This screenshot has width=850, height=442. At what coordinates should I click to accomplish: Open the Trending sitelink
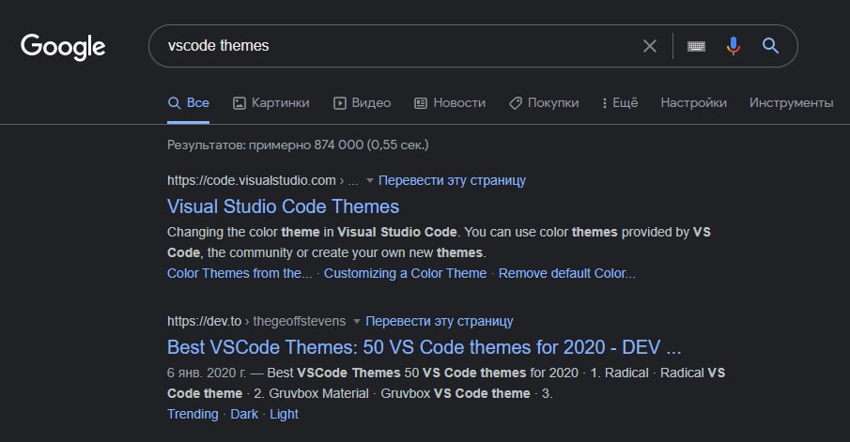click(x=193, y=414)
